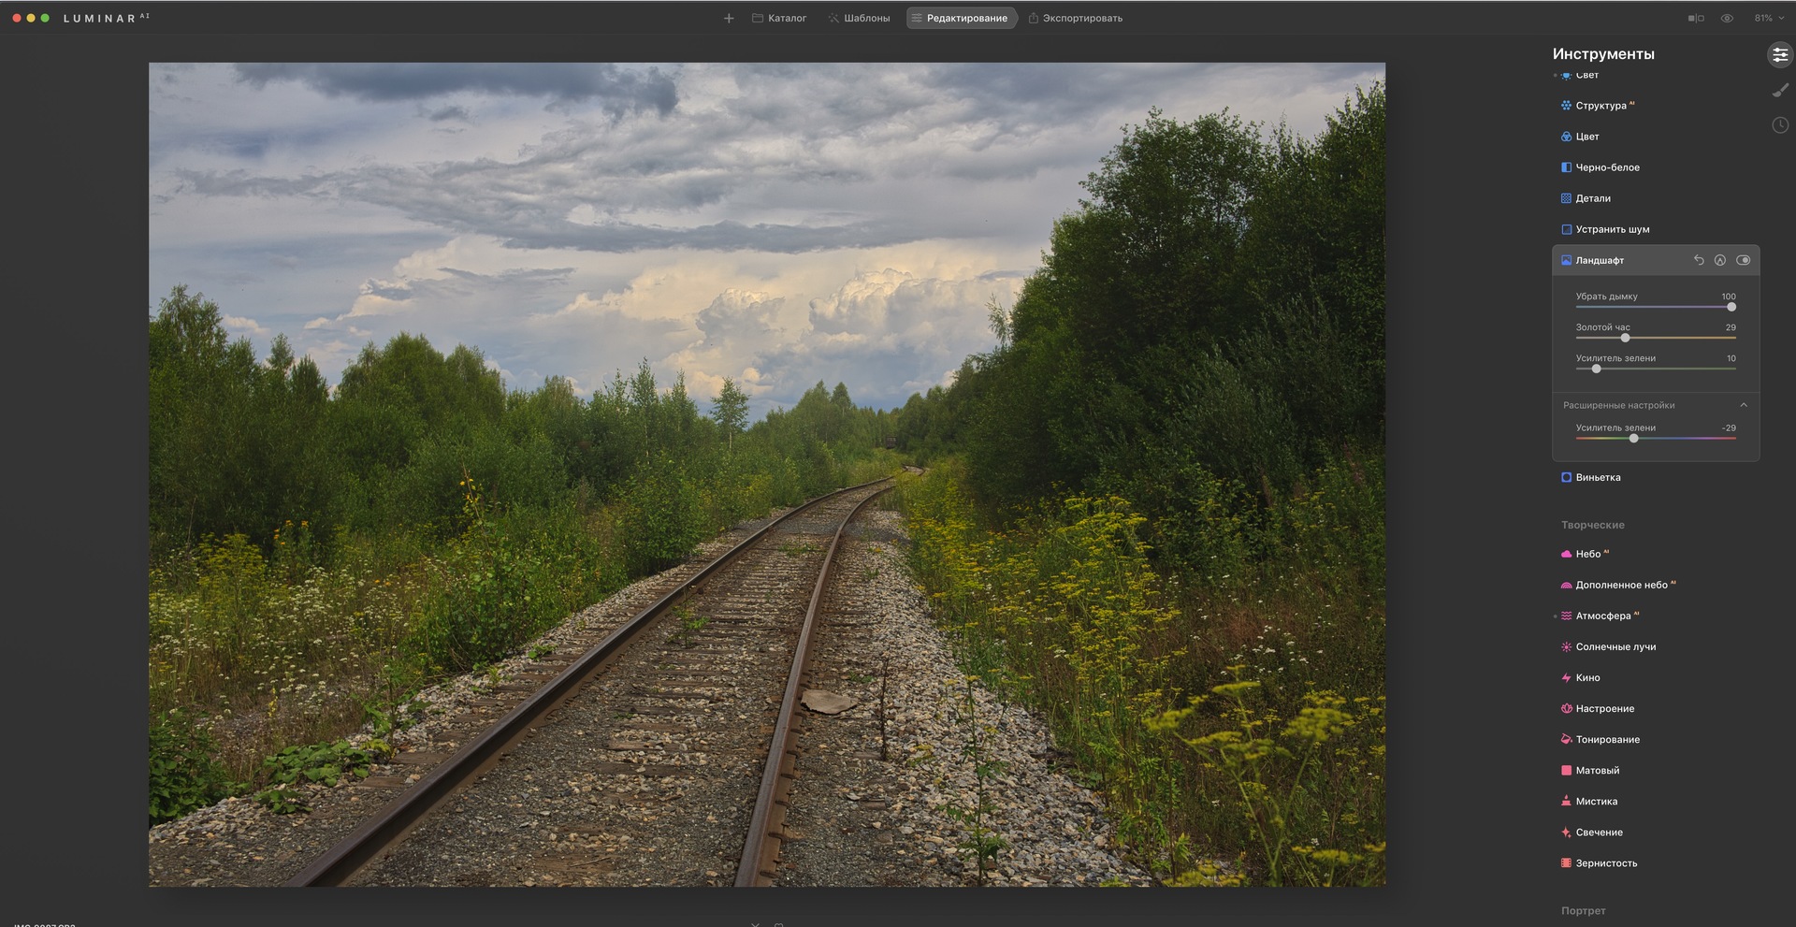Open the edit history clock icon
Screen dimensions: 1796x927
coord(1779,125)
